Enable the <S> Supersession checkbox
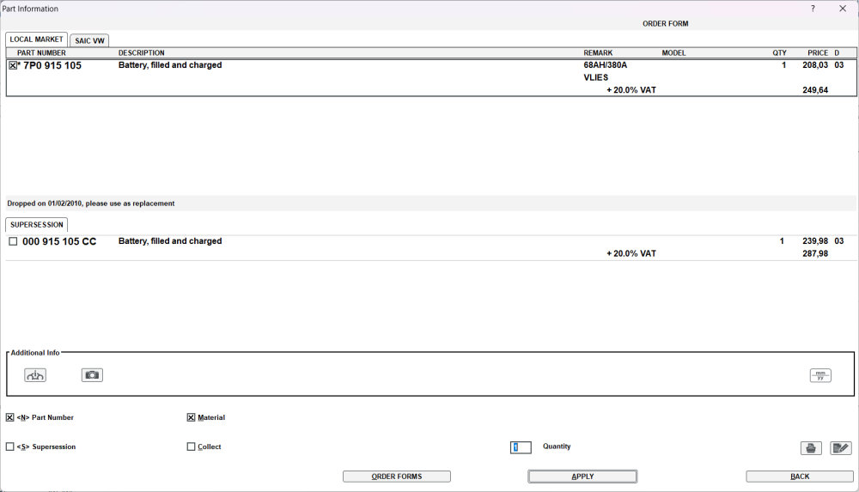Image resolution: width=859 pixels, height=492 pixels. (x=9, y=446)
